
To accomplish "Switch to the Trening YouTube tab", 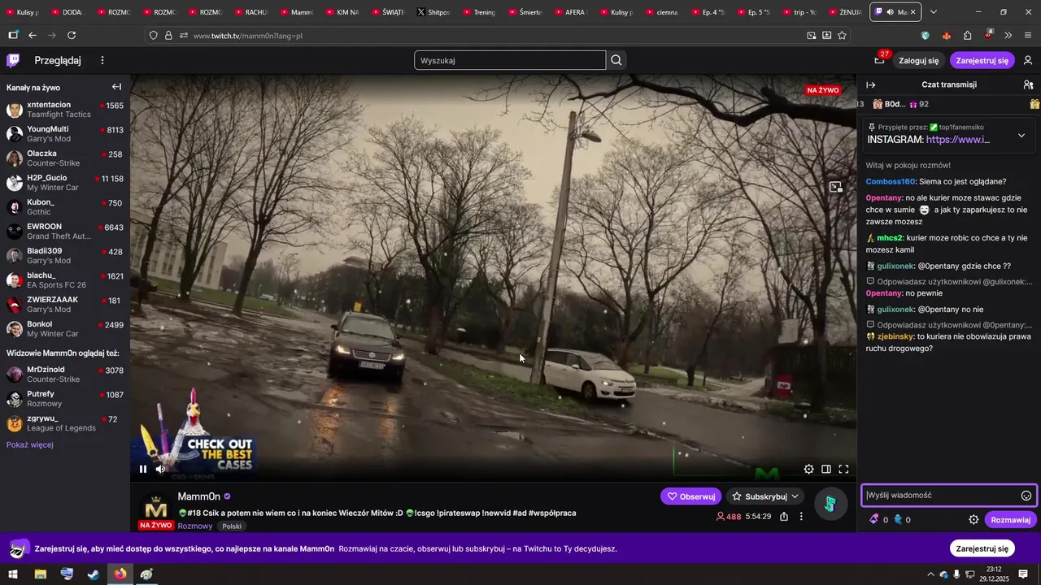I will click(x=479, y=12).
